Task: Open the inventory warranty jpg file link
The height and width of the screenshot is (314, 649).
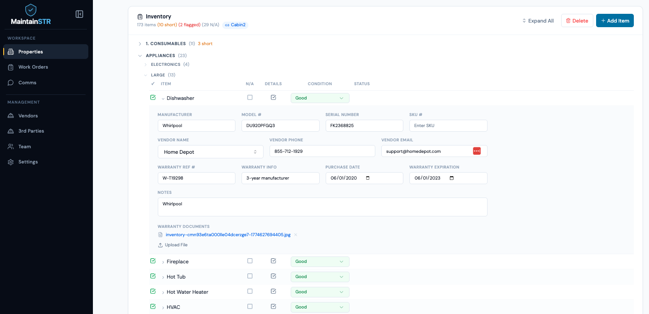Action: (228, 235)
